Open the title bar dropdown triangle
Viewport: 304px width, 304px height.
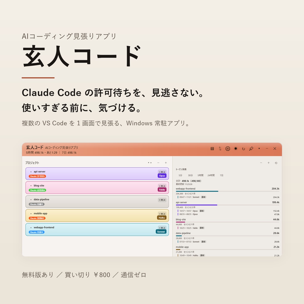tap(259, 148)
